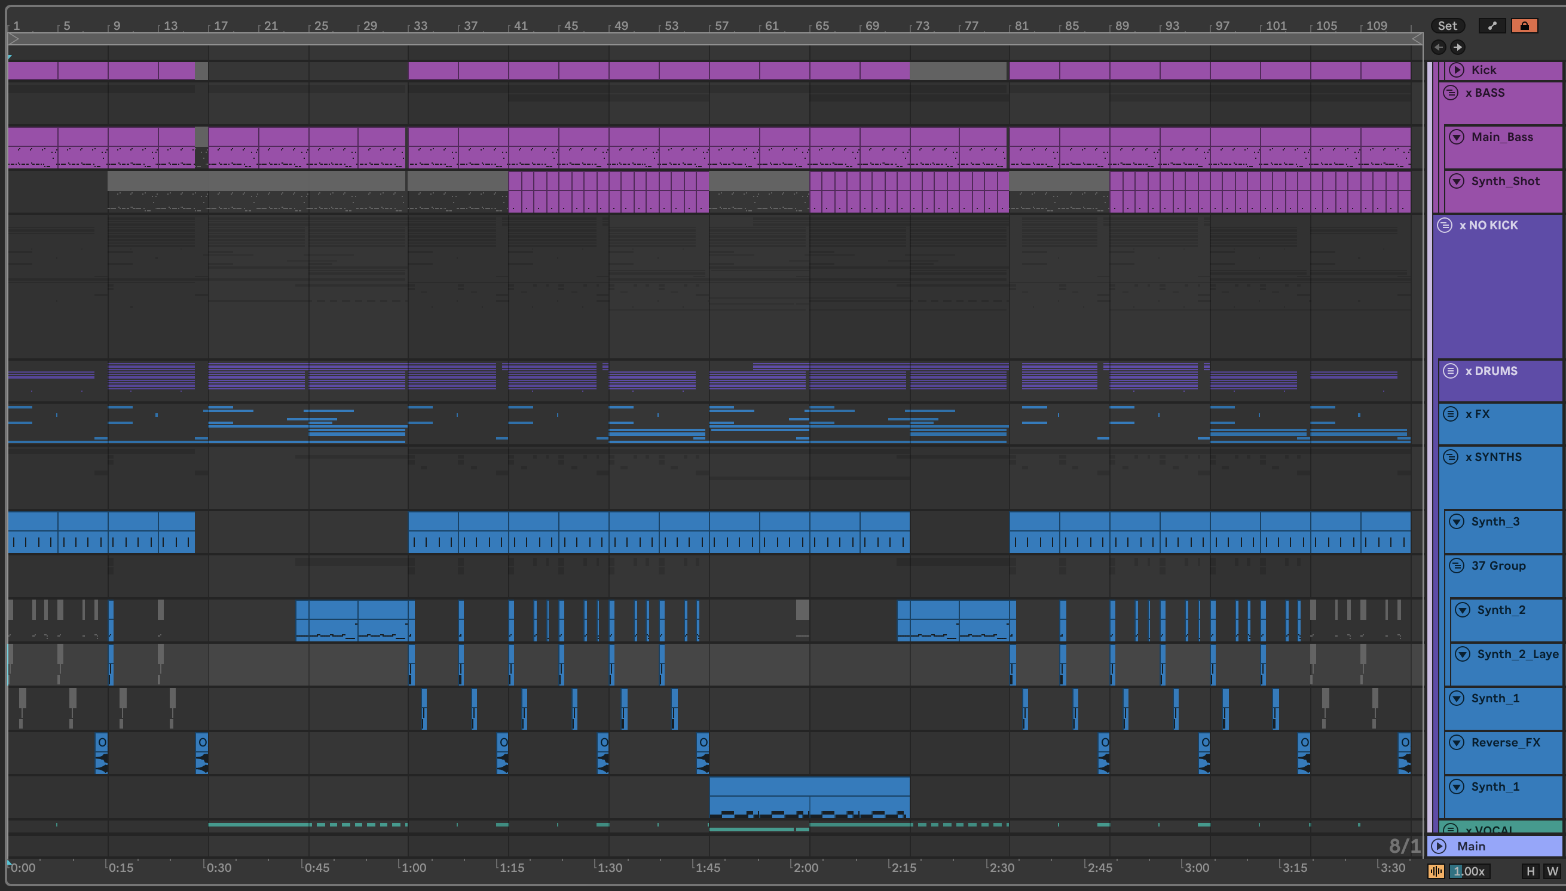Select the x NO KICK group name
This screenshot has width=1566, height=891.
(1488, 225)
